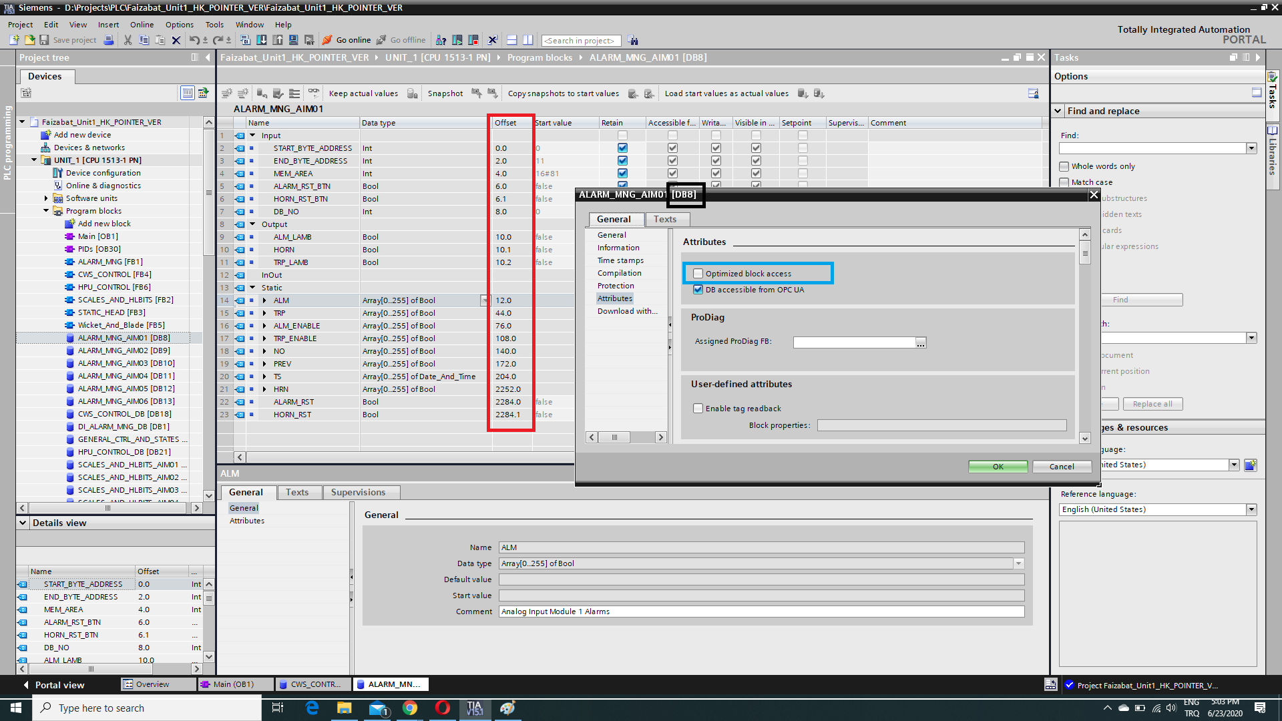Click scroll down arrow in dialog attributes pane
Viewport: 1282px width, 721px height.
[1085, 439]
